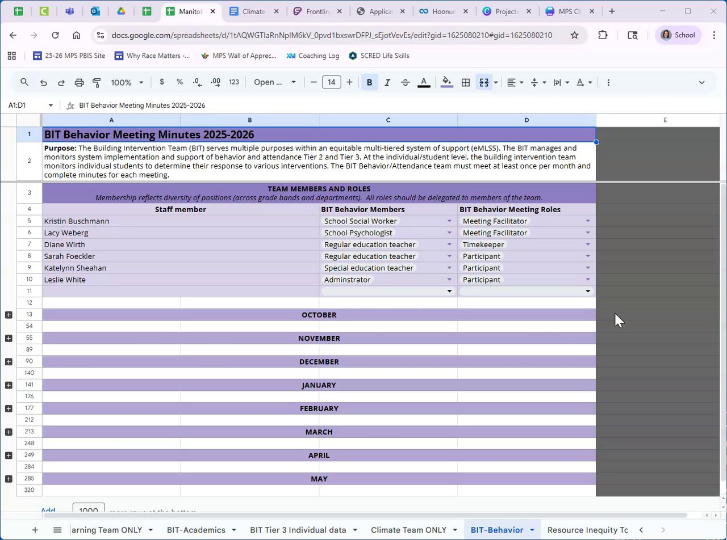Click the undo arrow
This screenshot has height=540, width=727.
tap(44, 83)
